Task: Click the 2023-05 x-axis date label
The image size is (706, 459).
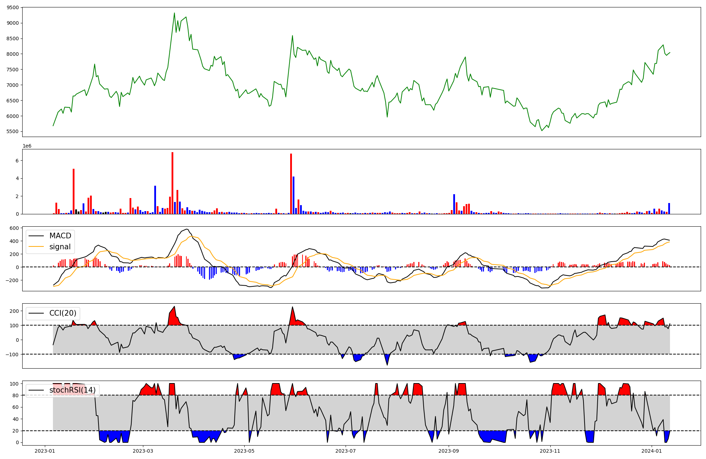Action: [244, 451]
